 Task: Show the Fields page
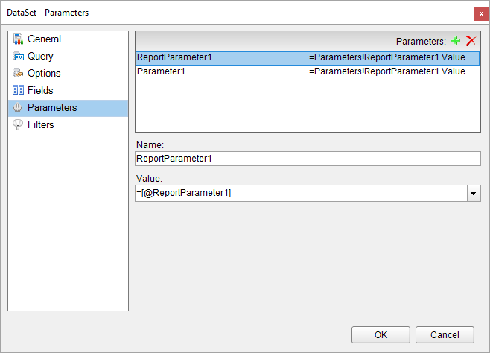tap(68, 90)
